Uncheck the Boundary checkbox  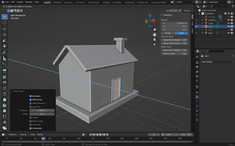click(x=30, y=96)
